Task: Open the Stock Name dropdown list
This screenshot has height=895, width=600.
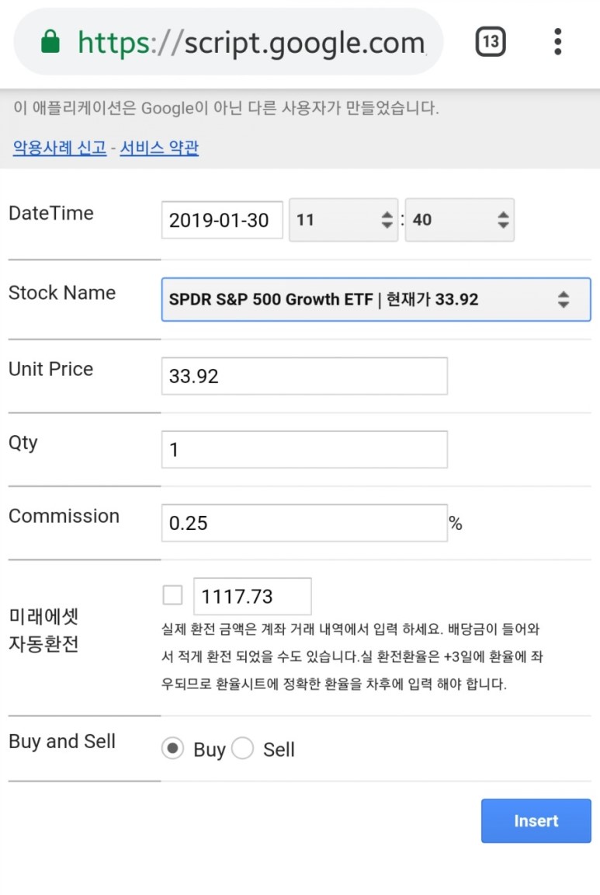Action: [x=376, y=300]
